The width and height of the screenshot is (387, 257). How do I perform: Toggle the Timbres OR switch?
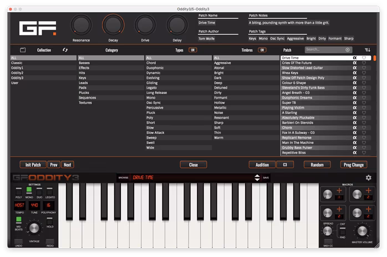coord(262,50)
